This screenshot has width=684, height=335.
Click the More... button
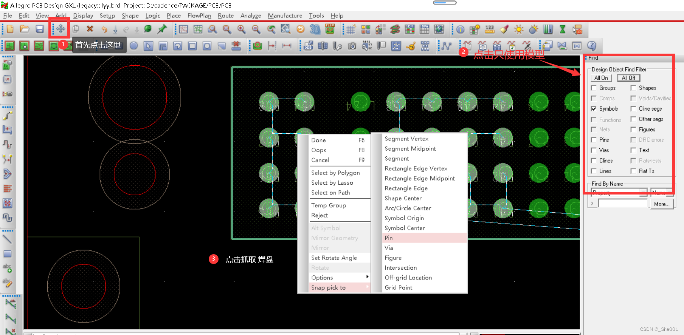[x=661, y=204]
